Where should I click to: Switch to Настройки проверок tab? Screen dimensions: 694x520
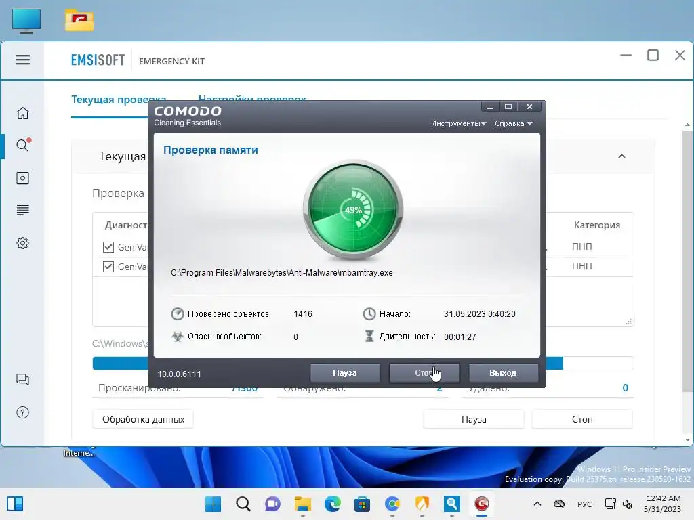(x=252, y=99)
